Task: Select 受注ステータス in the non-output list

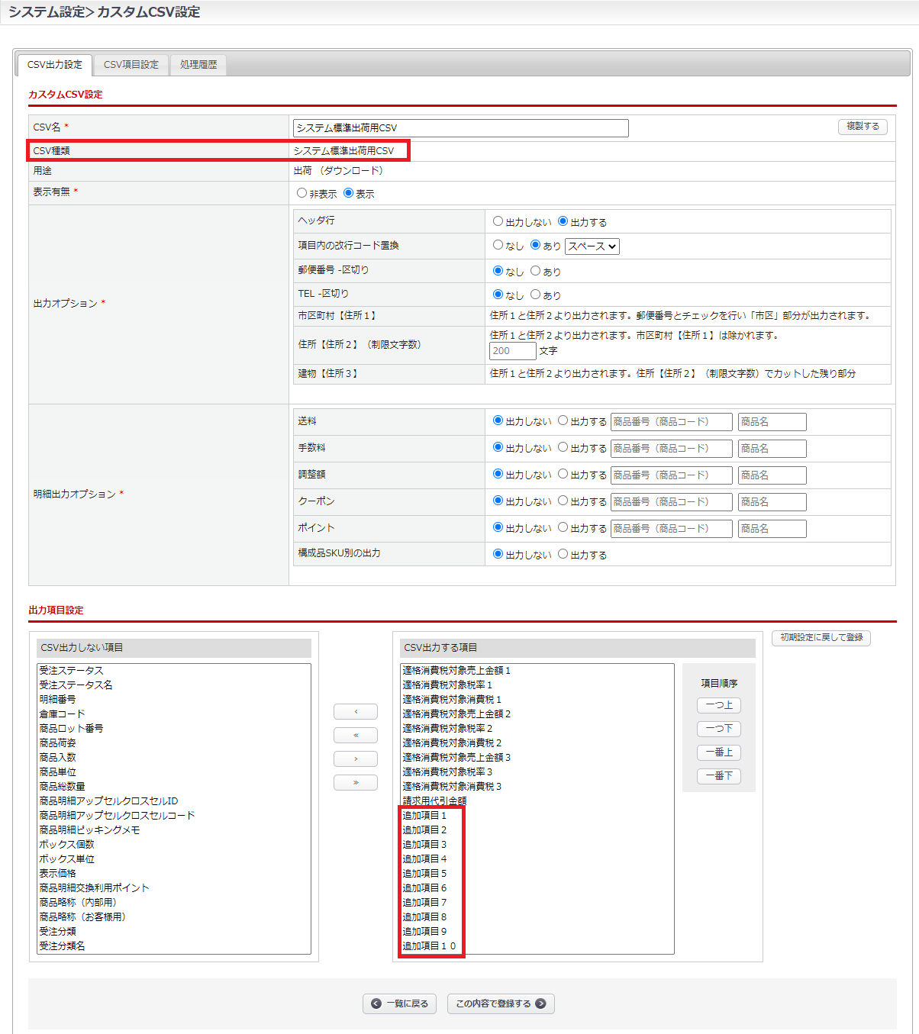Action: coord(71,671)
